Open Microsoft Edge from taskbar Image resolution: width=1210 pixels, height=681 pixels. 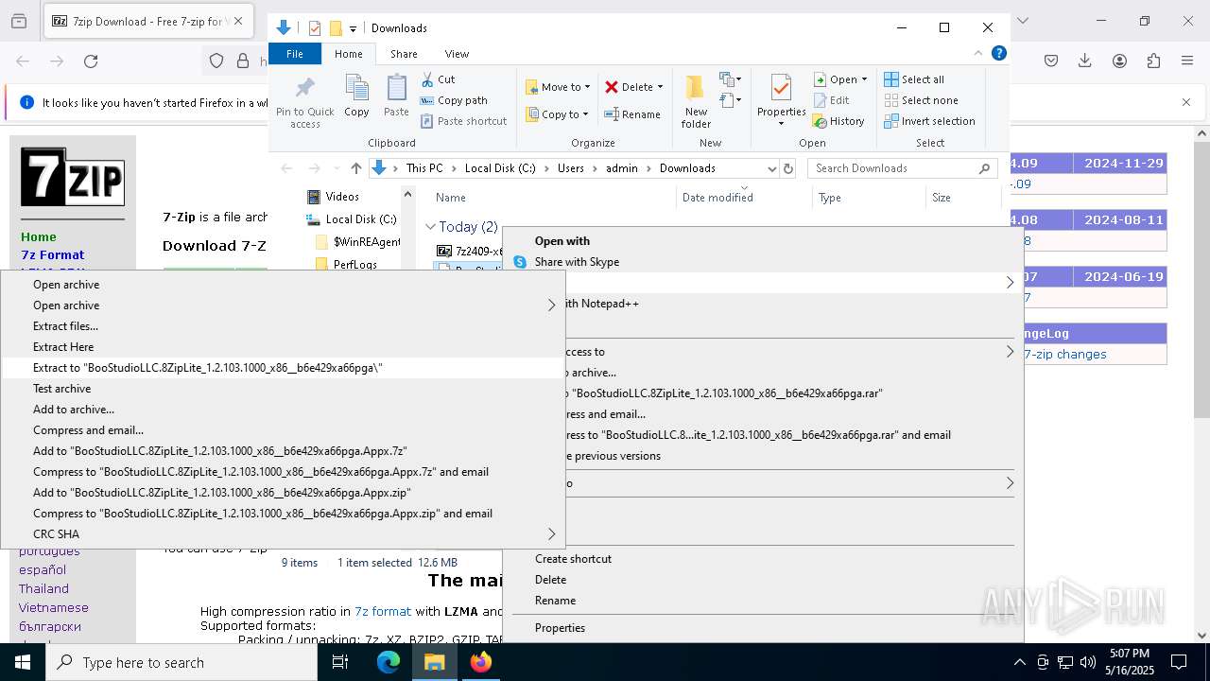[x=389, y=662]
